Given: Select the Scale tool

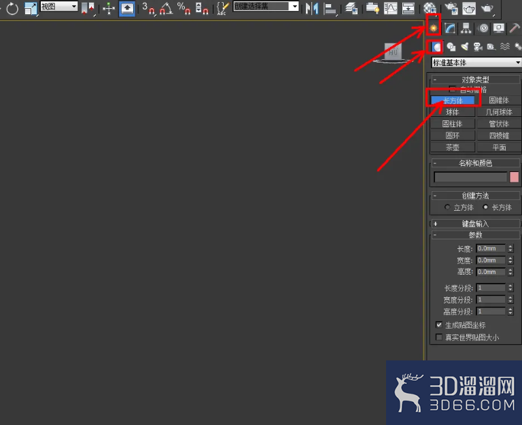Looking at the screenshot, I should pyautogui.click(x=31, y=8).
